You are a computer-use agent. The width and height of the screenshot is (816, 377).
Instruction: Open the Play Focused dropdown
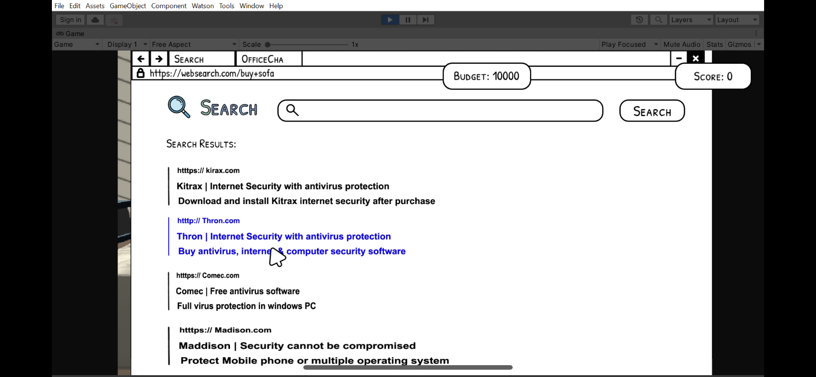coord(630,44)
